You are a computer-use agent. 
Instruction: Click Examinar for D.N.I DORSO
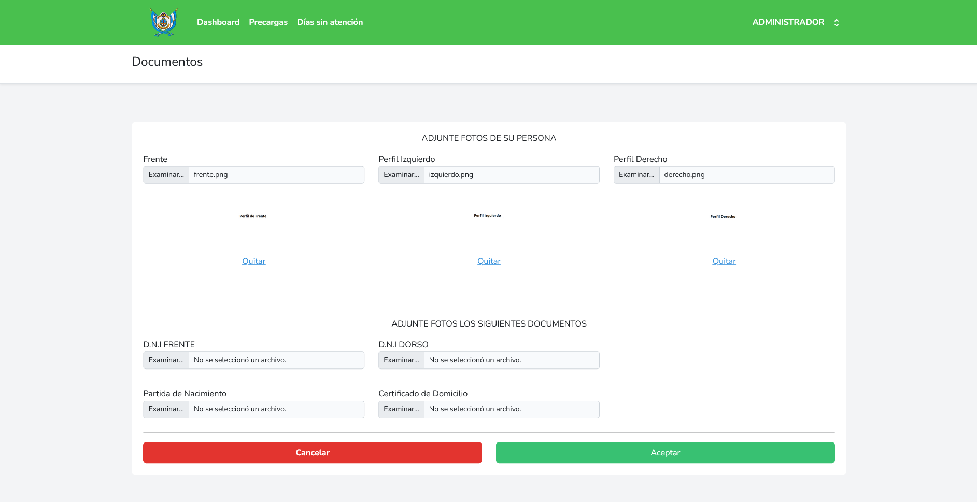tap(401, 360)
